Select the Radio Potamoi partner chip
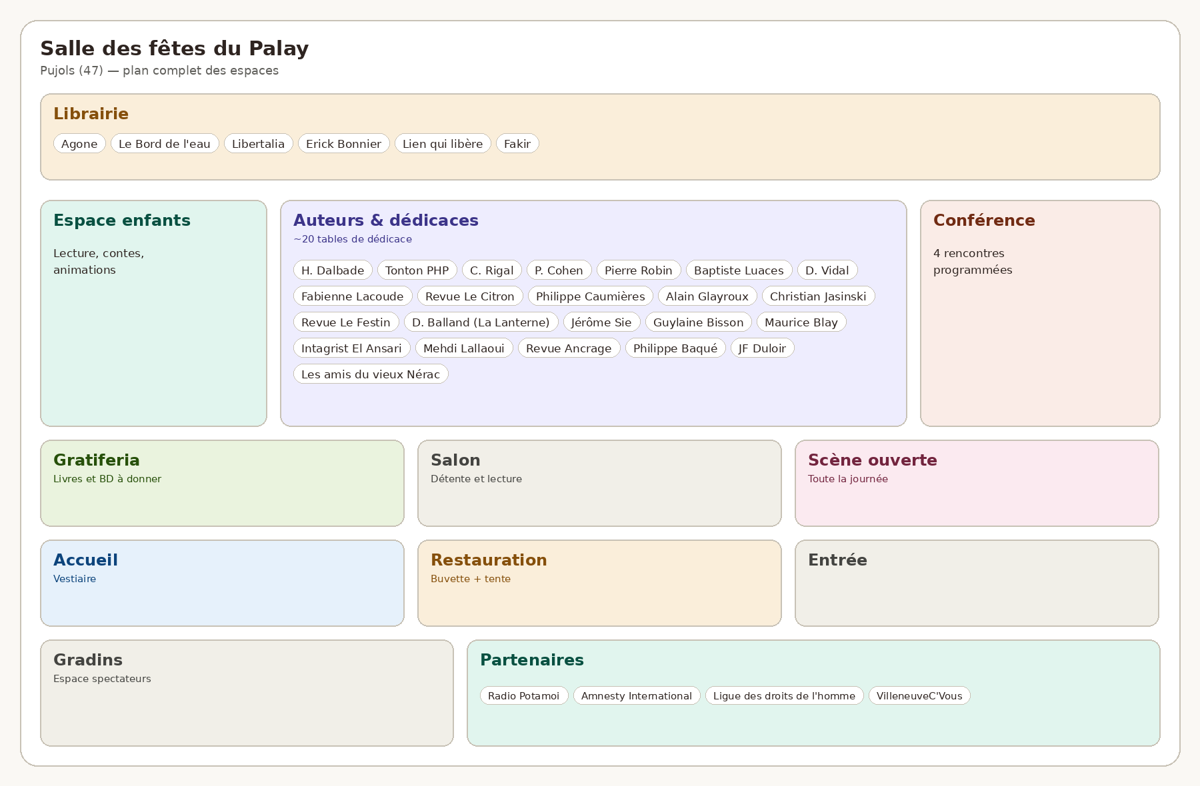Screen dimensions: 1200x786 click(x=524, y=695)
